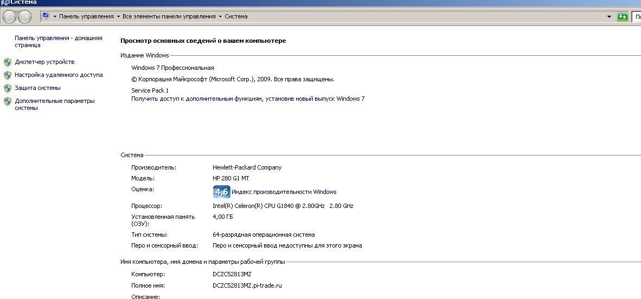Click the Forward navigation arrow button
The image size is (641, 299).
click(25, 17)
